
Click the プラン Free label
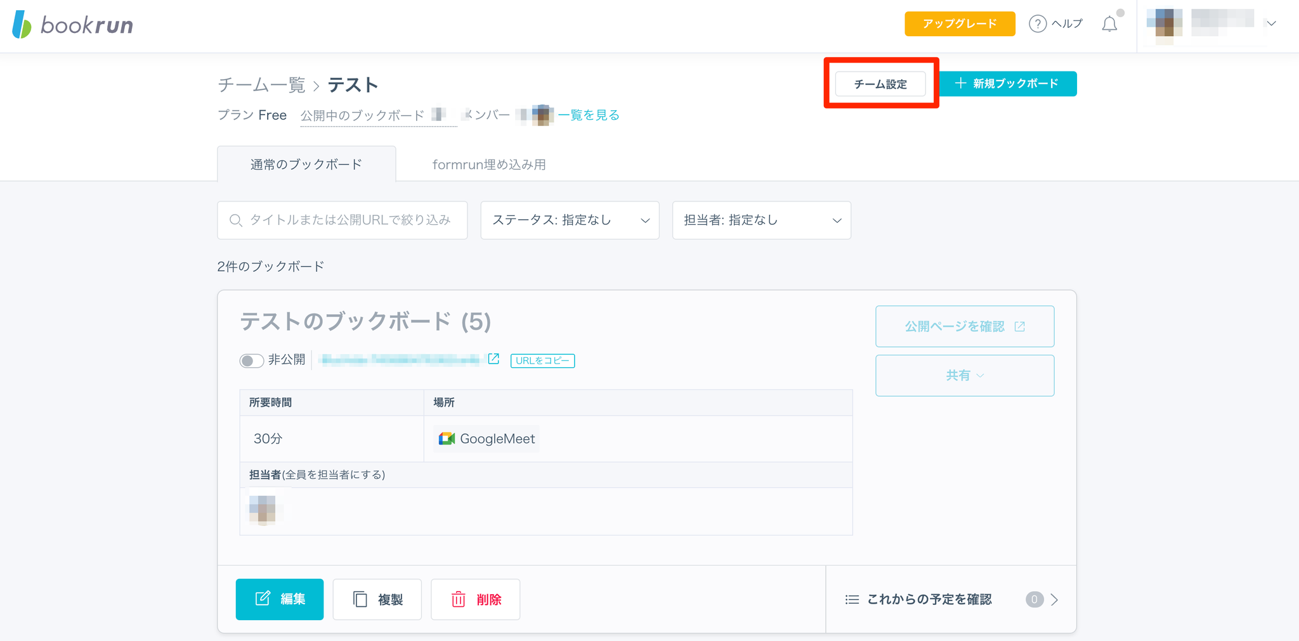[x=252, y=115]
